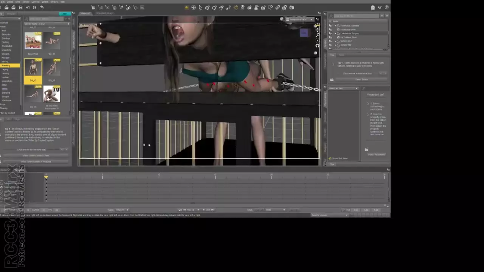Click the View: Scene button

[361, 79]
